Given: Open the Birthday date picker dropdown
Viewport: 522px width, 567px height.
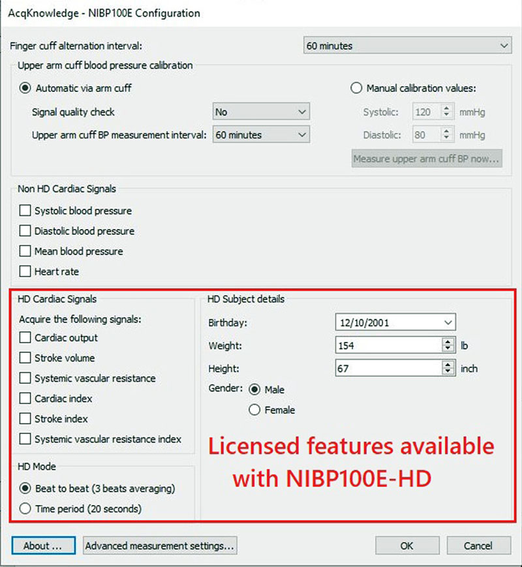Looking at the screenshot, I should (447, 322).
